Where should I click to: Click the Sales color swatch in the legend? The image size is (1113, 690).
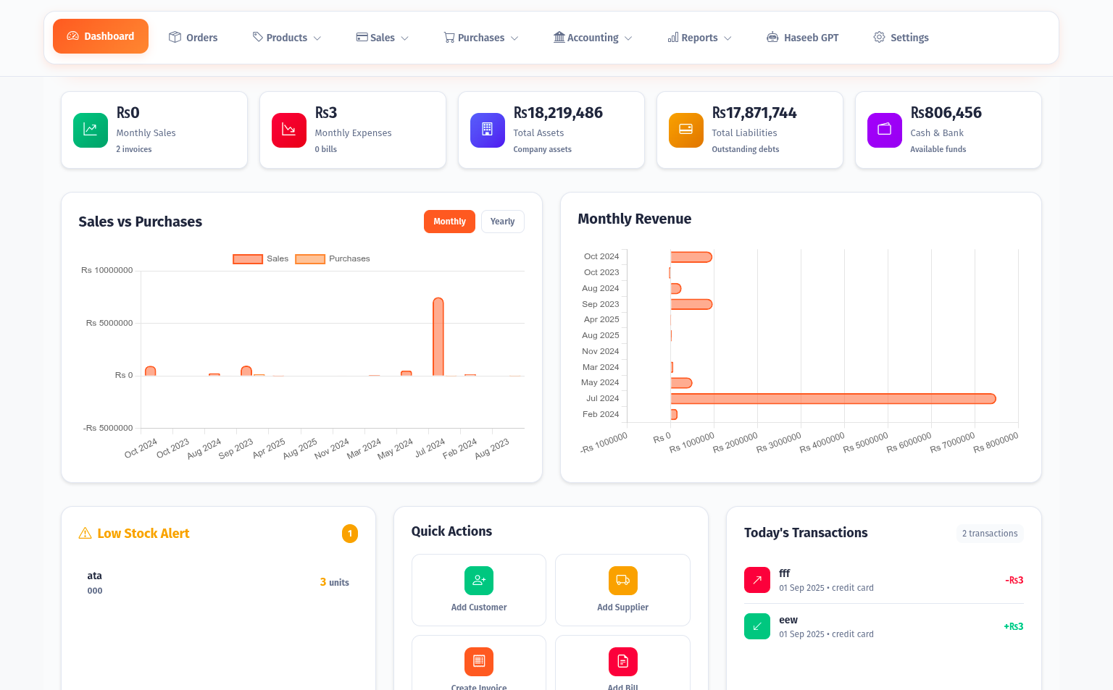246,258
